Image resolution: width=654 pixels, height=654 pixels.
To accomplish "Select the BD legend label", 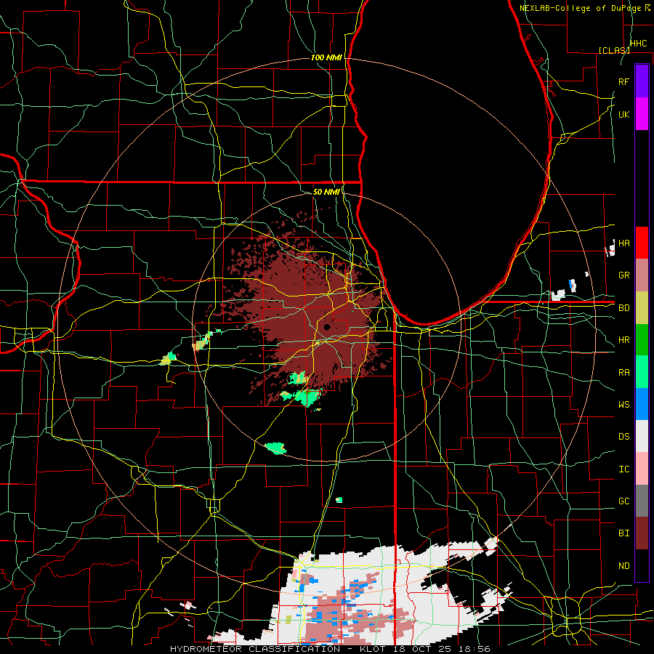I will click(x=623, y=308).
